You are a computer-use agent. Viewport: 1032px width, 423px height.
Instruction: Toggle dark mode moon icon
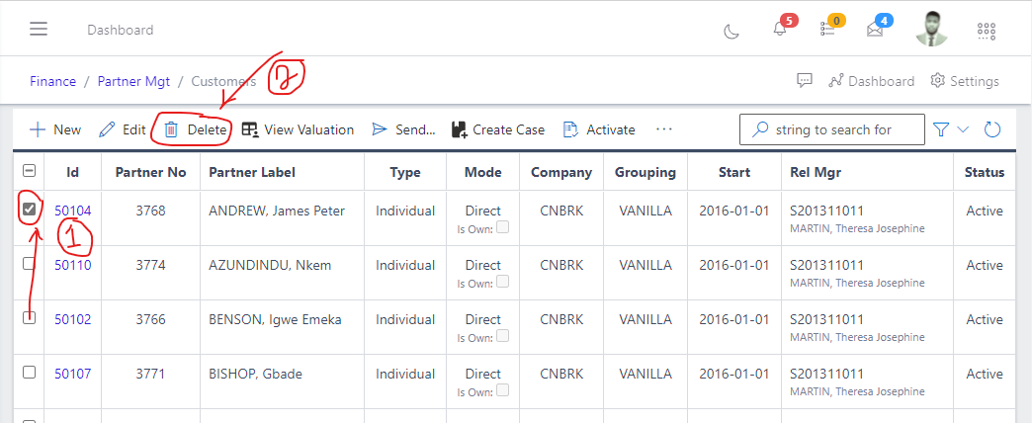click(x=731, y=31)
